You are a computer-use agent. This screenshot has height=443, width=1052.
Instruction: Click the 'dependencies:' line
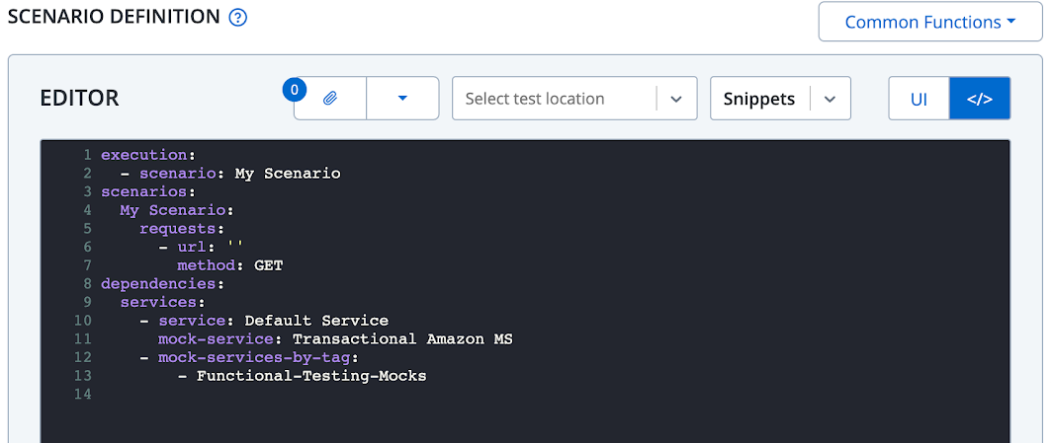coord(162,284)
